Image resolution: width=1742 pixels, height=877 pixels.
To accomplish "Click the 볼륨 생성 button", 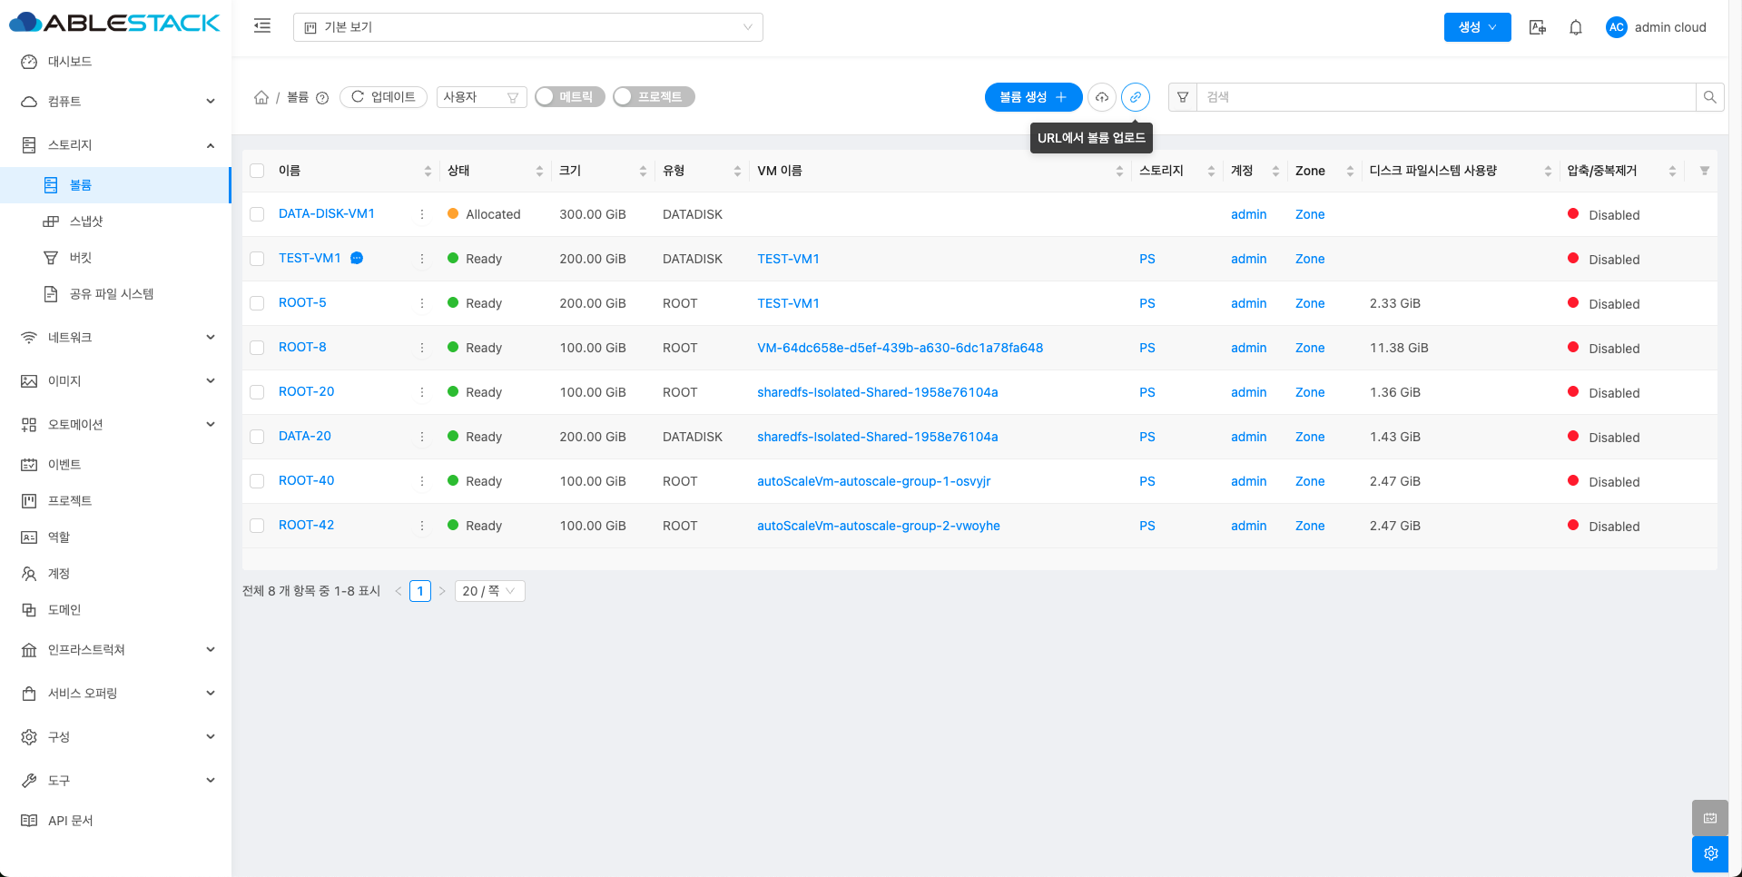I will pyautogui.click(x=1032, y=97).
